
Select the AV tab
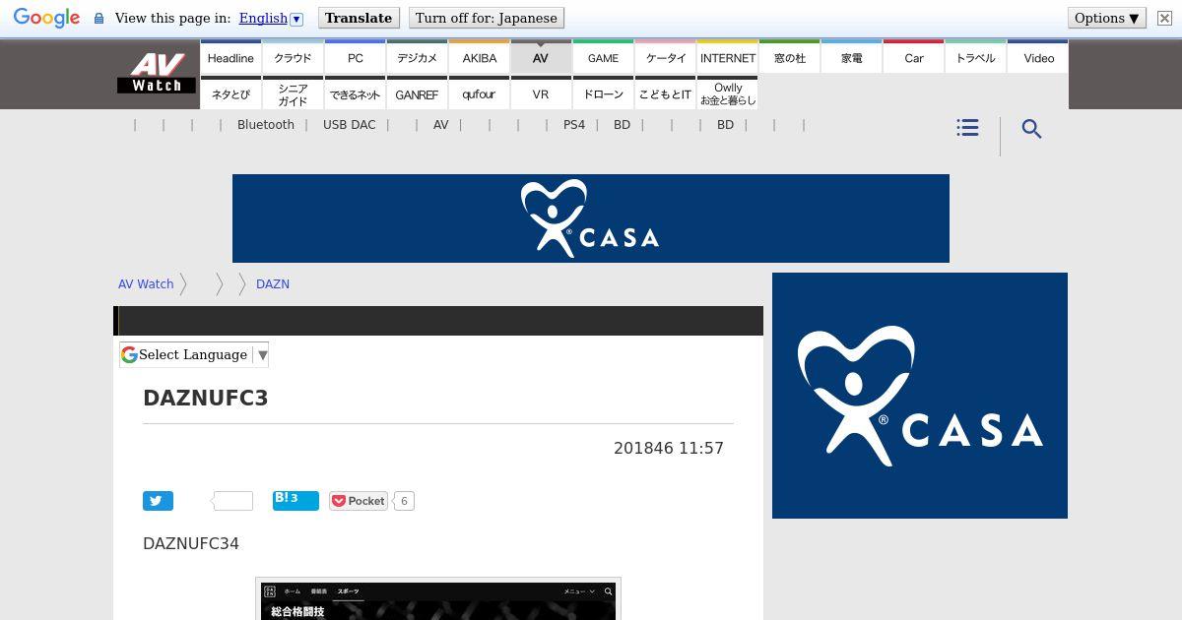[541, 57]
